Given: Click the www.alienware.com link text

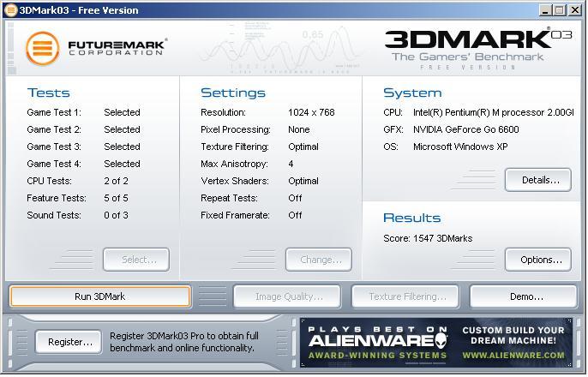Looking at the screenshot, I should 513,356.
